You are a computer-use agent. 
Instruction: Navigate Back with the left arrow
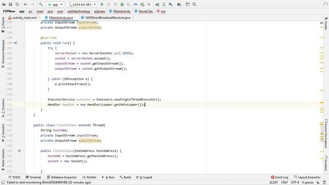26,5
